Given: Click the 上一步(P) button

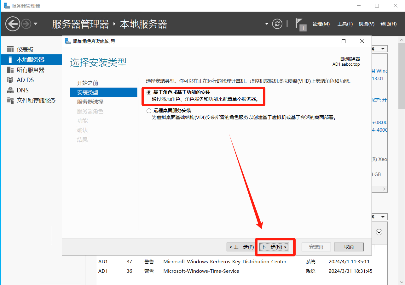Looking at the screenshot, I should 241,247.
